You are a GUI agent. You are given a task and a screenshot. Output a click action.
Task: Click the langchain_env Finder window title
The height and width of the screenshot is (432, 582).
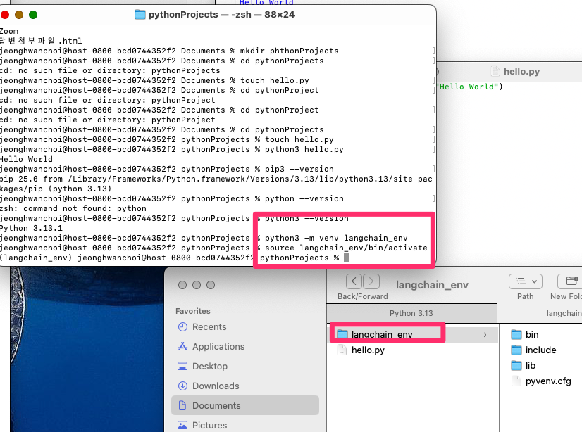[432, 285]
